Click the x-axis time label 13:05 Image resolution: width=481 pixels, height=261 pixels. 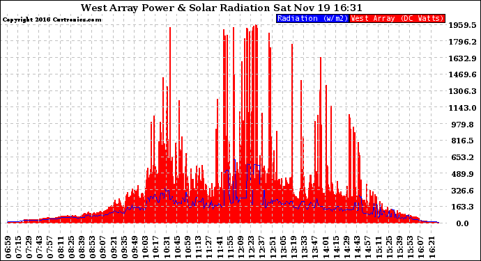tap(284, 247)
